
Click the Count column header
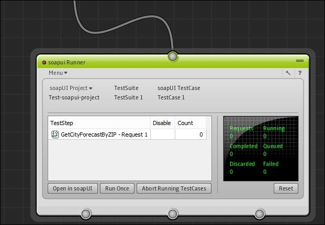point(190,123)
